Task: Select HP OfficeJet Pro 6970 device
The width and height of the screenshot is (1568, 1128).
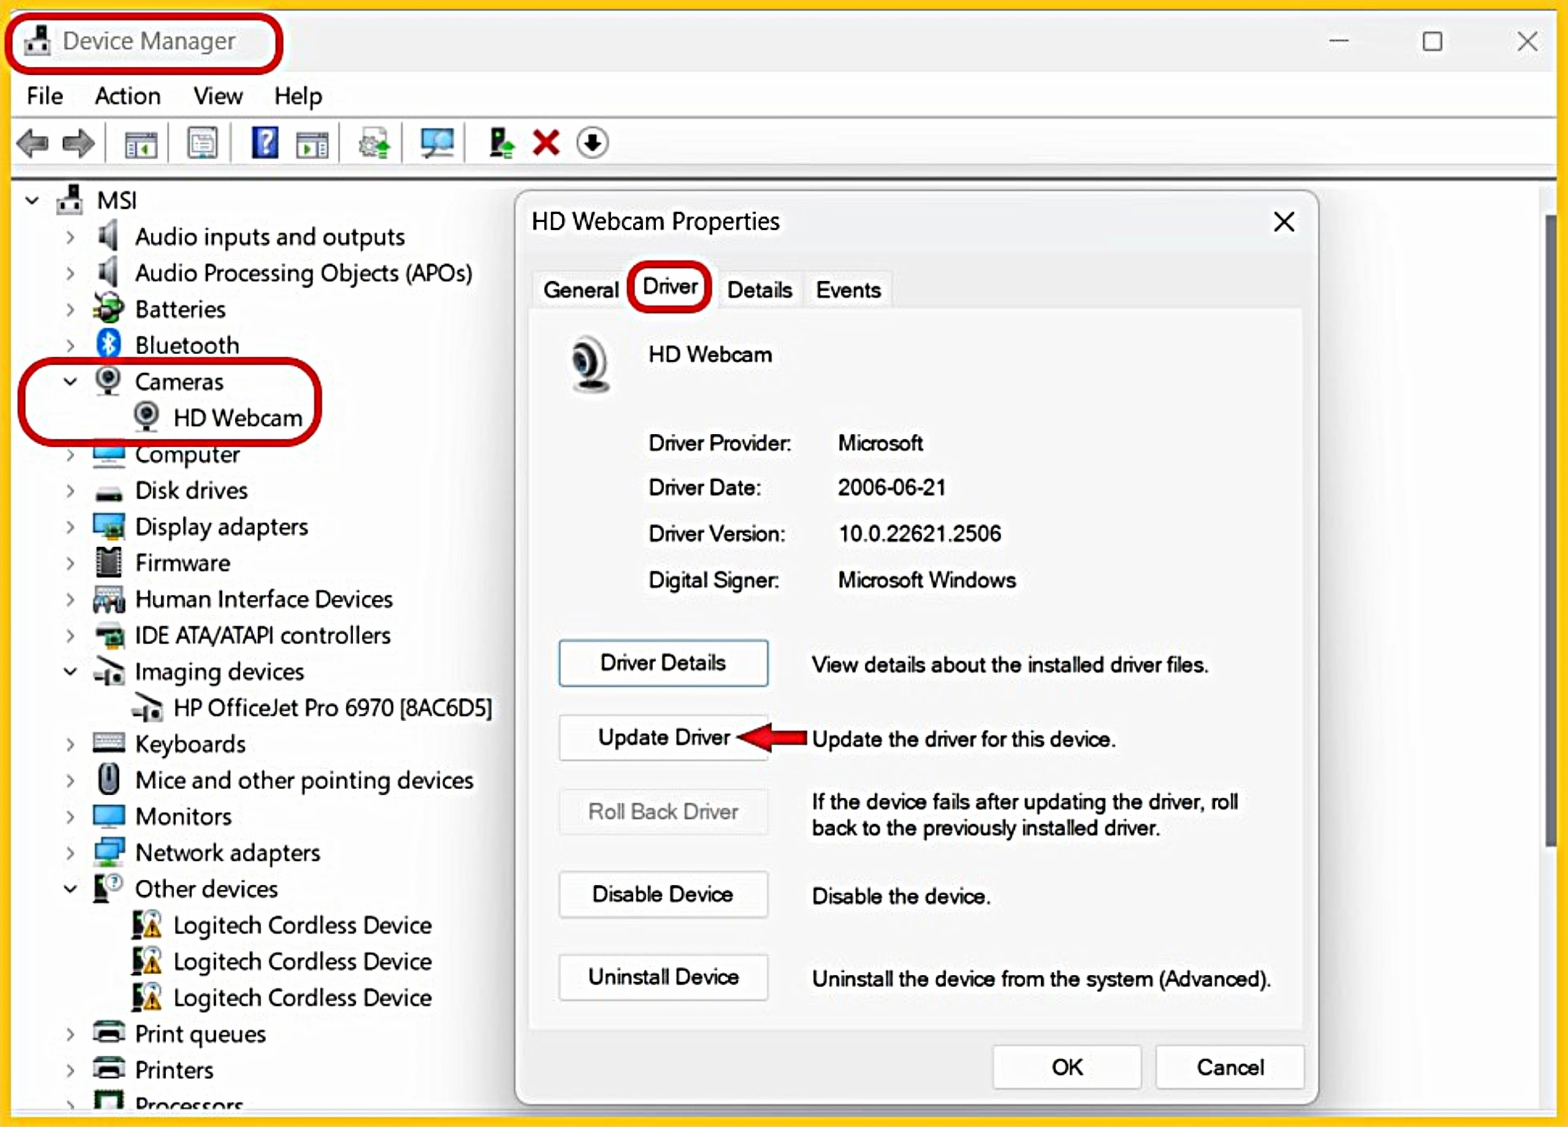Action: (332, 708)
